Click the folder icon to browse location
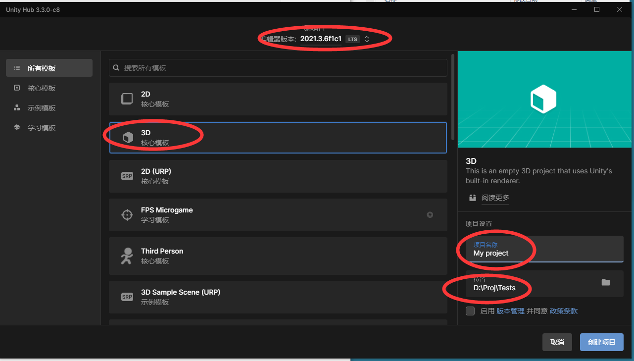The height and width of the screenshot is (361, 634). [606, 282]
